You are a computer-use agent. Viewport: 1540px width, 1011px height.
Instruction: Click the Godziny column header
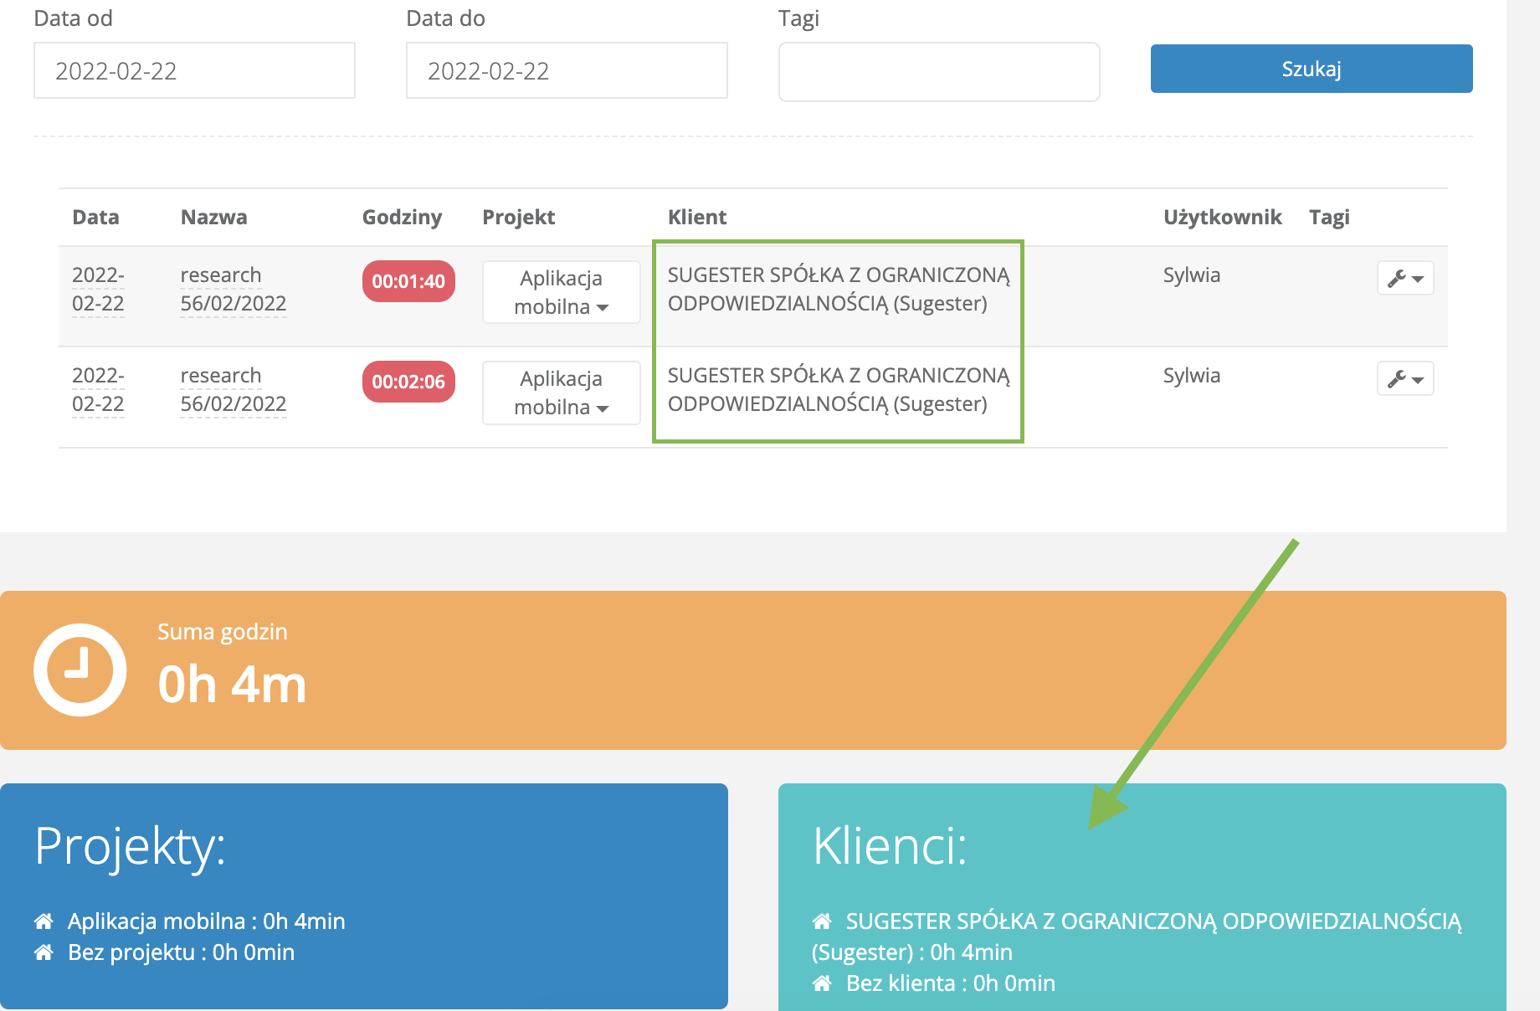point(402,217)
